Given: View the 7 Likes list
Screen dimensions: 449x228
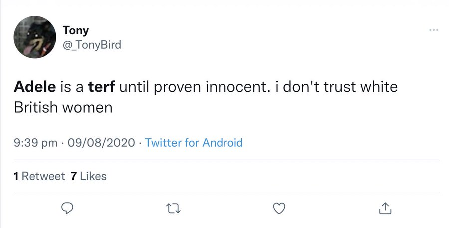Looking at the screenshot, I should pos(89,176).
